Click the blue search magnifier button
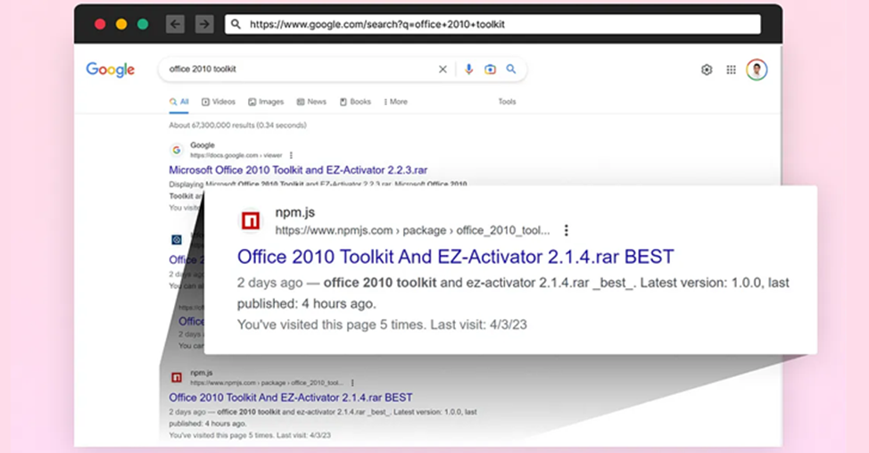 click(x=511, y=70)
